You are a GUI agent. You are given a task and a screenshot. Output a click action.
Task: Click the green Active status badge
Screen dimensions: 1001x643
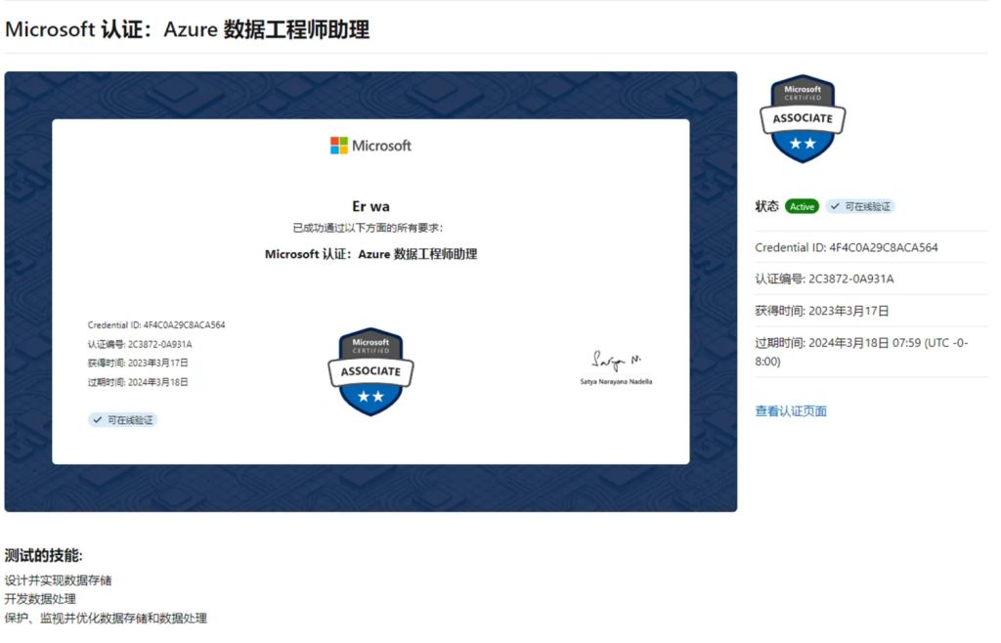pyautogui.click(x=802, y=207)
